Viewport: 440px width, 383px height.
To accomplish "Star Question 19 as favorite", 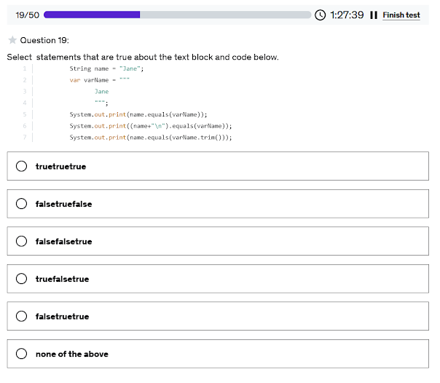I will [12, 40].
